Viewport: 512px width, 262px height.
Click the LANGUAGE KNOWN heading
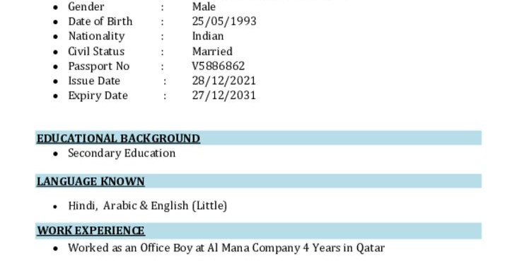(x=91, y=181)
